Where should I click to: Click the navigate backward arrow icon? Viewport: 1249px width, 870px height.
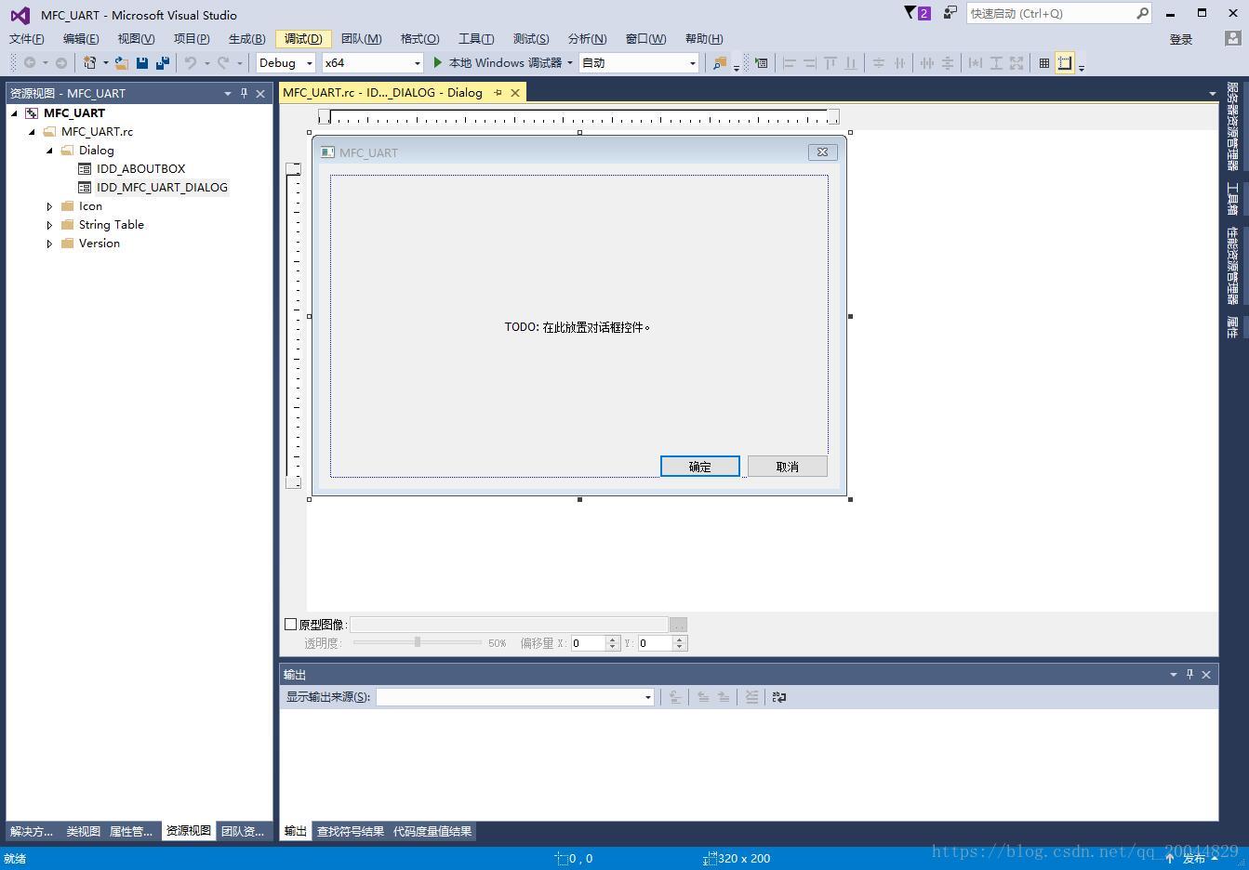pos(29,62)
